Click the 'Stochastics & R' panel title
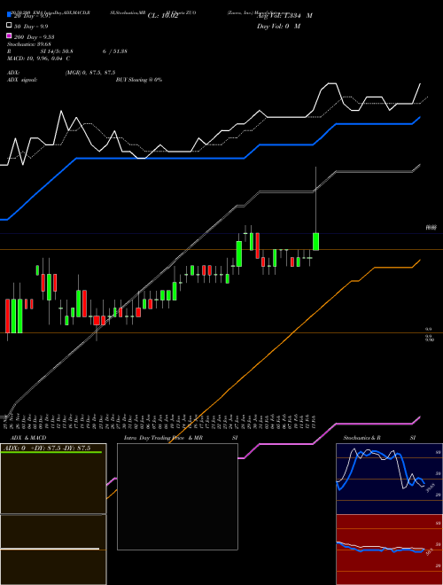 362,438
